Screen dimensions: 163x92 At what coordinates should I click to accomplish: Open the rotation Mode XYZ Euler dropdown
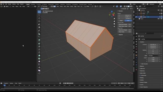click(153, 56)
